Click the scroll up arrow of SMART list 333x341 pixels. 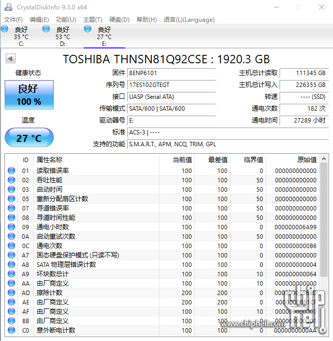tap(324, 159)
